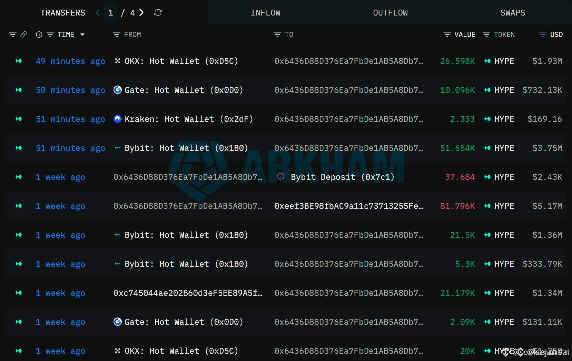The image size is (572, 361).
Task: Click the $3.75M USD amount
Action: point(547,148)
